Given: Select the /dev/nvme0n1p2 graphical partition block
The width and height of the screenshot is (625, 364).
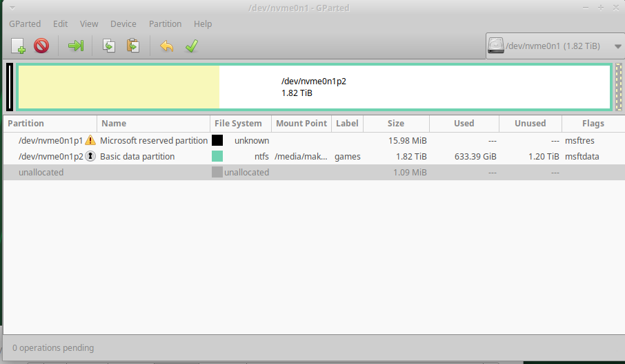Looking at the screenshot, I should coord(314,87).
